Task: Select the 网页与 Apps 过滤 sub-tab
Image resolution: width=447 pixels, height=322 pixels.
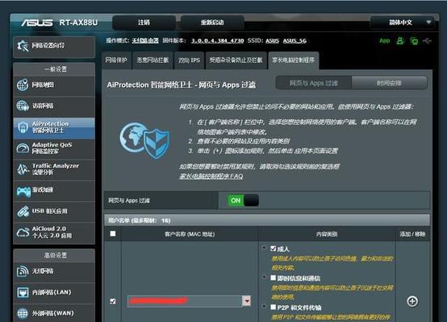Action: [x=314, y=83]
